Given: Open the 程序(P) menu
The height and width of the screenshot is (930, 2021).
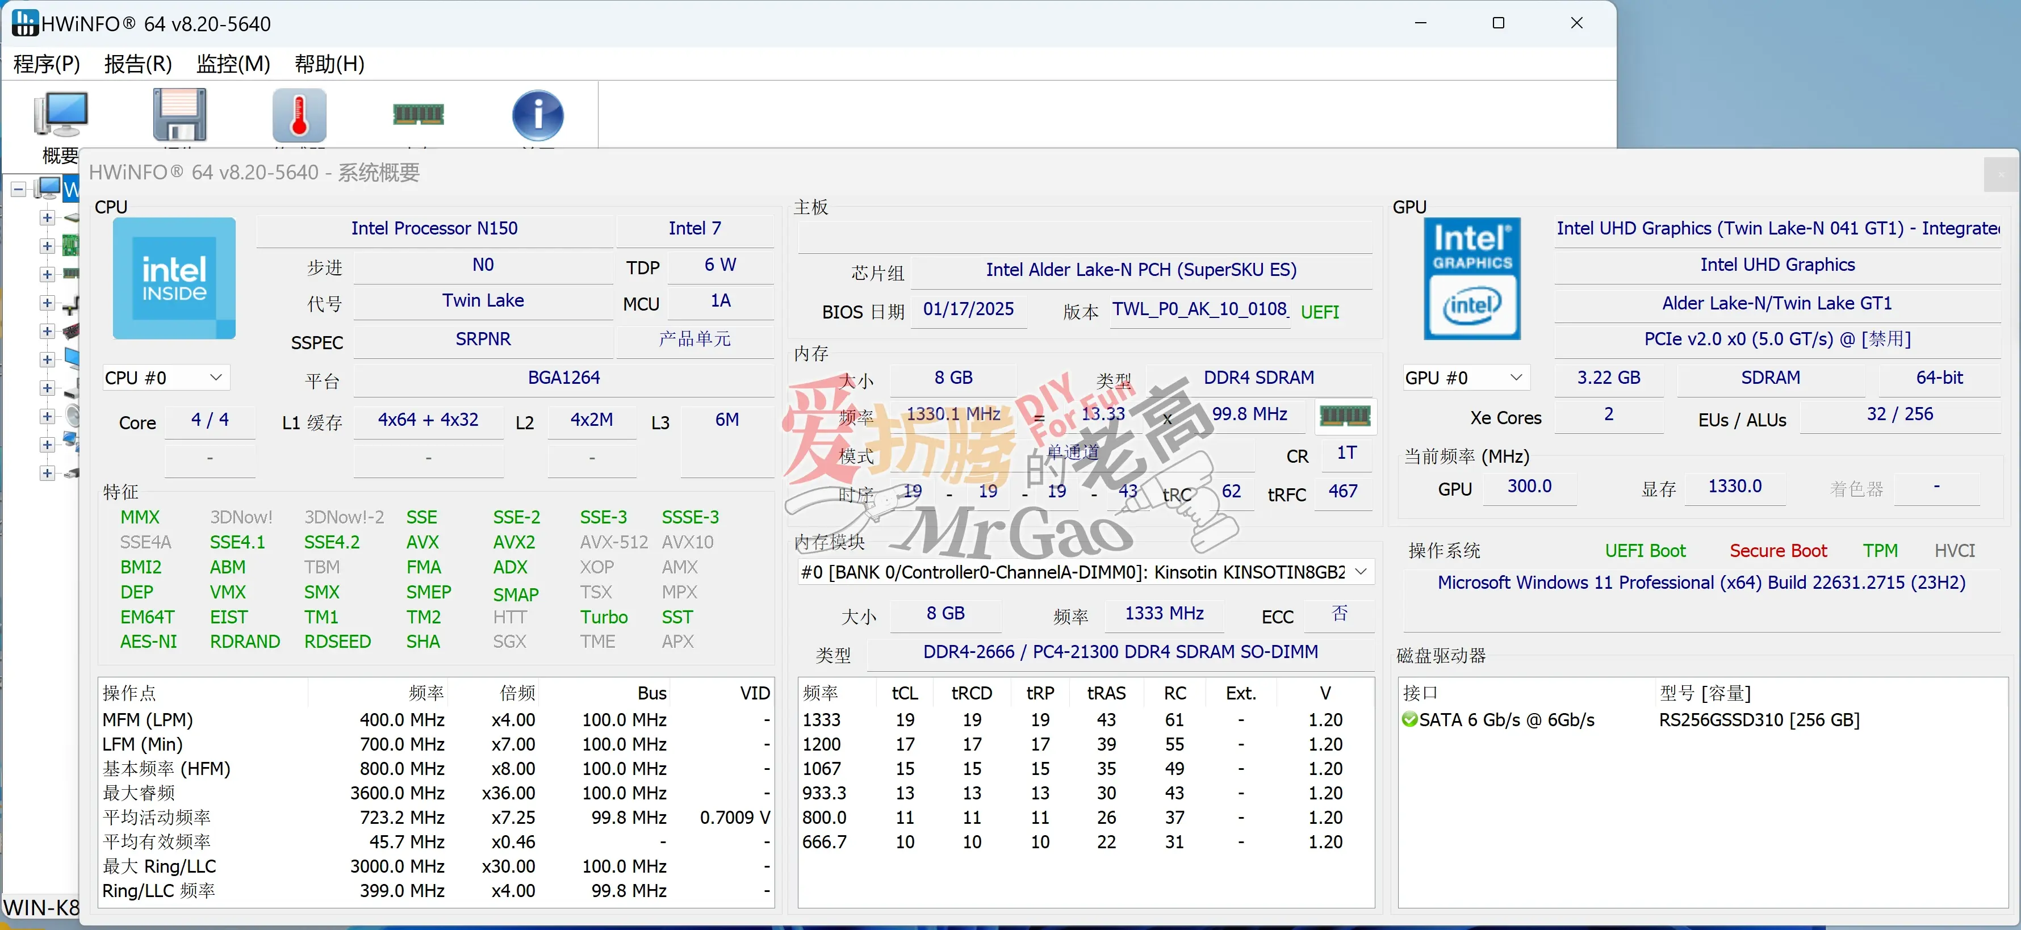Looking at the screenshot, I should 47,64.
